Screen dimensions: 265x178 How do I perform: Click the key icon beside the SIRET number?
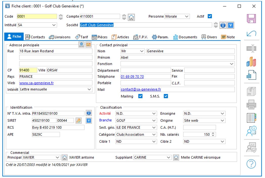(78, 120)
